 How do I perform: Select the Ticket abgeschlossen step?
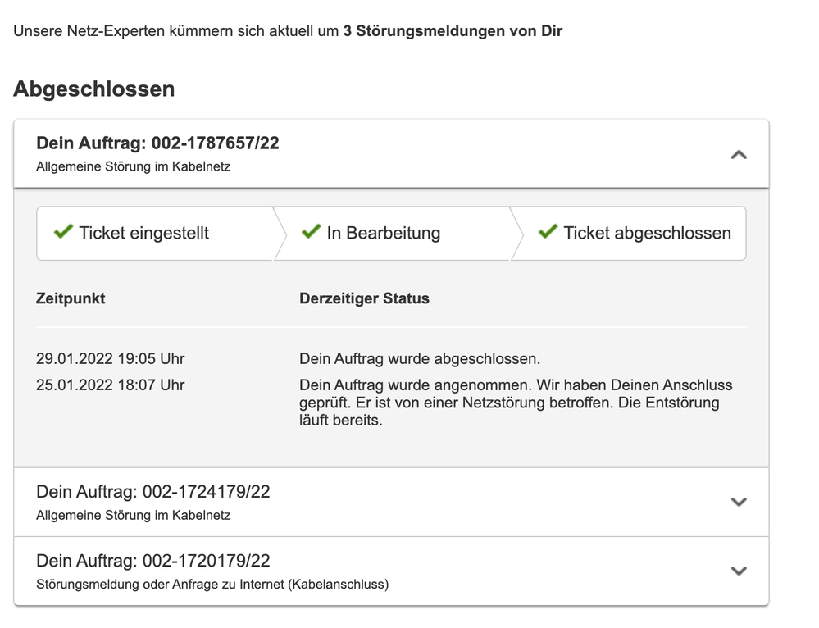pos(647,234)
